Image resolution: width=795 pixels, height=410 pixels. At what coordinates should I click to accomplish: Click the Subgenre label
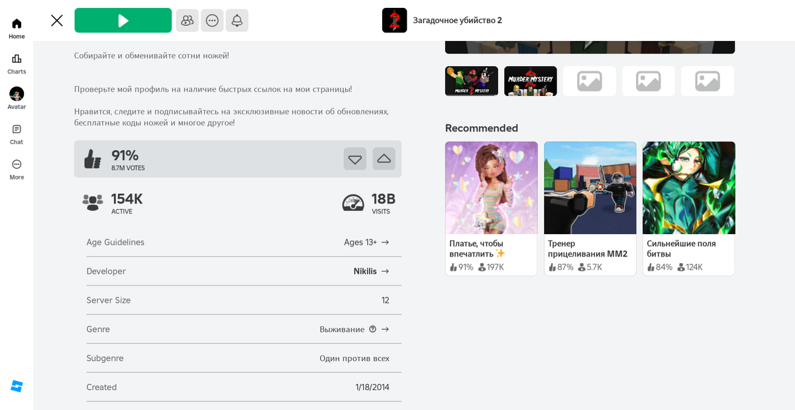point(105,358)
